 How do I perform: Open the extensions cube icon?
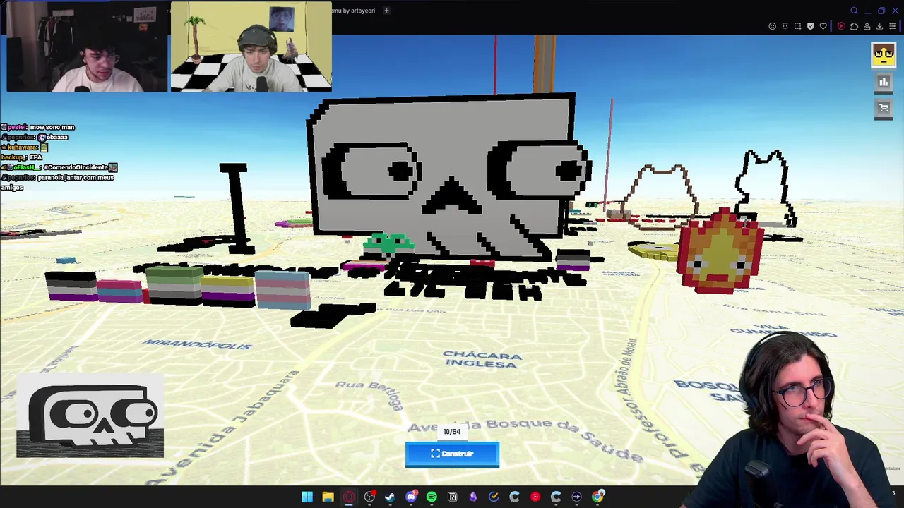854,26
